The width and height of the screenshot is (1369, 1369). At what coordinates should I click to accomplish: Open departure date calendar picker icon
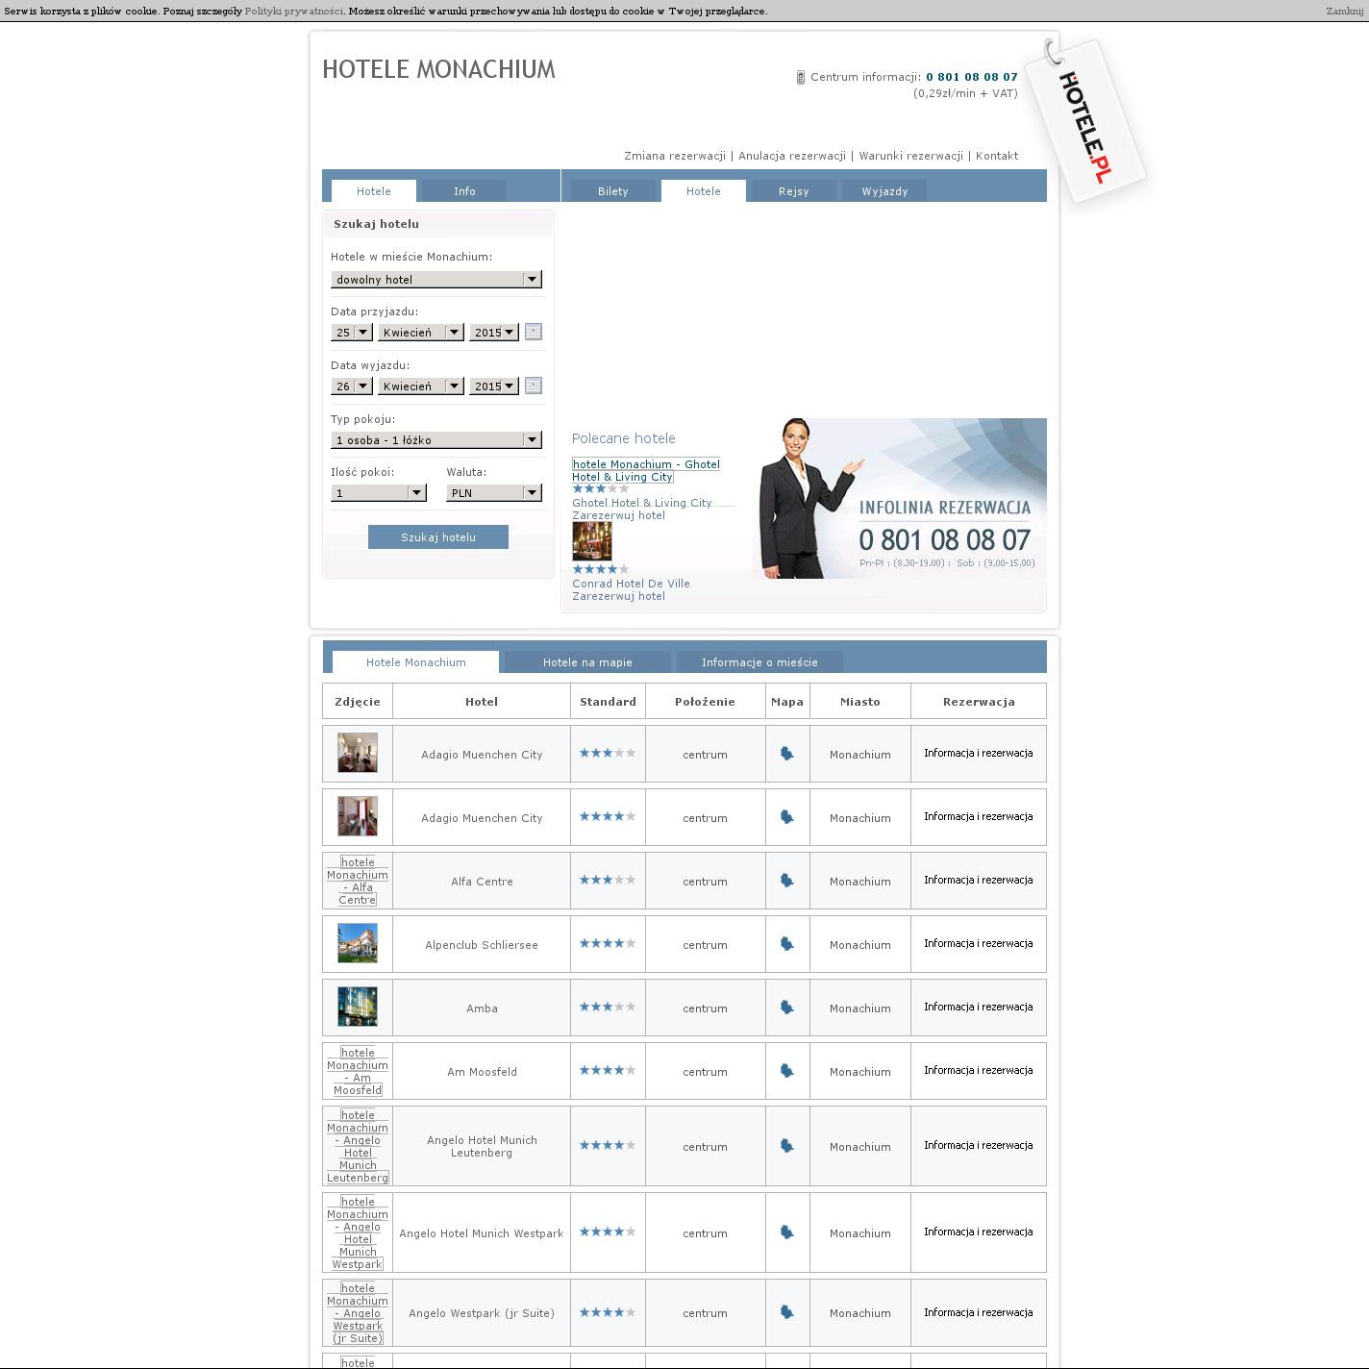(x=534, y=386)
